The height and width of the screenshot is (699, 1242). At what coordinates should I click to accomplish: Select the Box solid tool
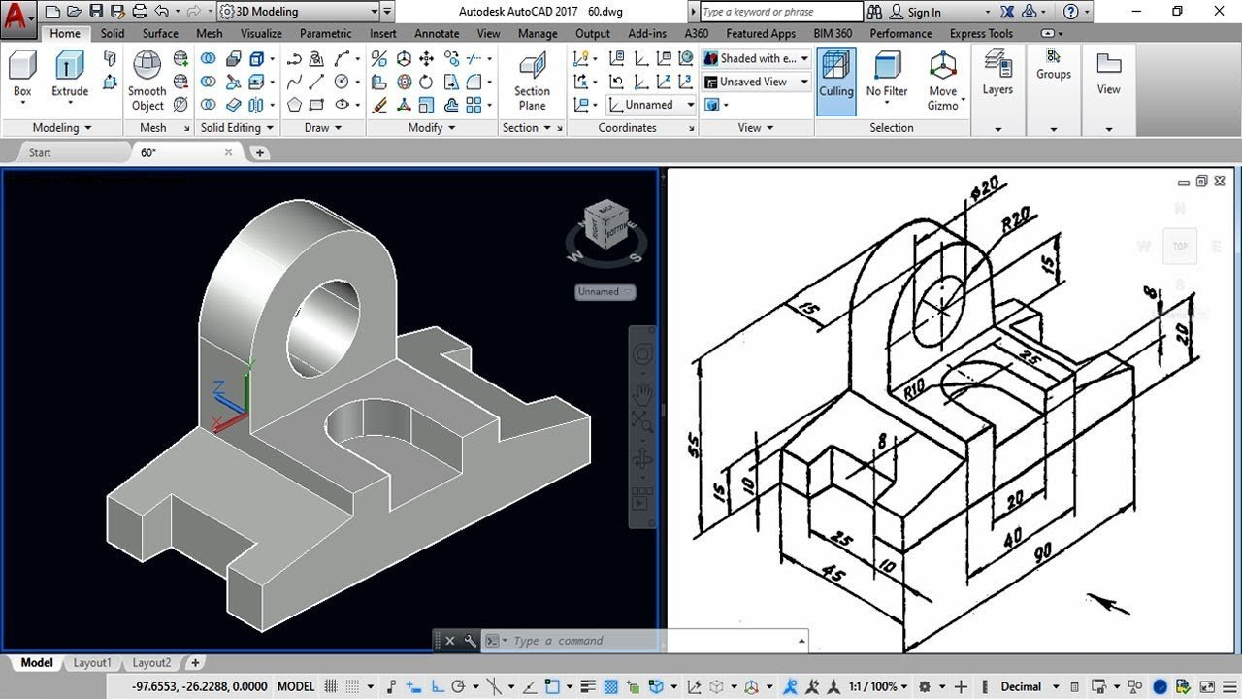[x=22, y=75]
